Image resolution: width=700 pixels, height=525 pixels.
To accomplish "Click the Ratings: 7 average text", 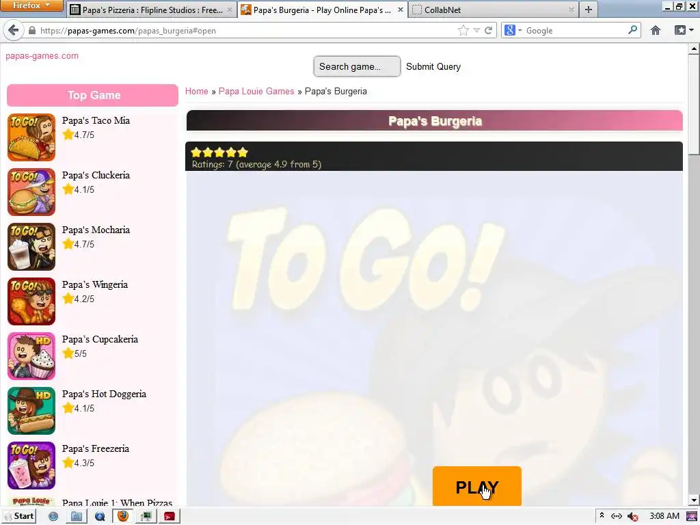I will [257, 164].
